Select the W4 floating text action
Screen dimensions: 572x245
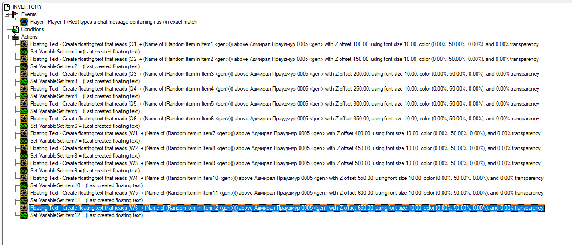[x=287, y=178]
